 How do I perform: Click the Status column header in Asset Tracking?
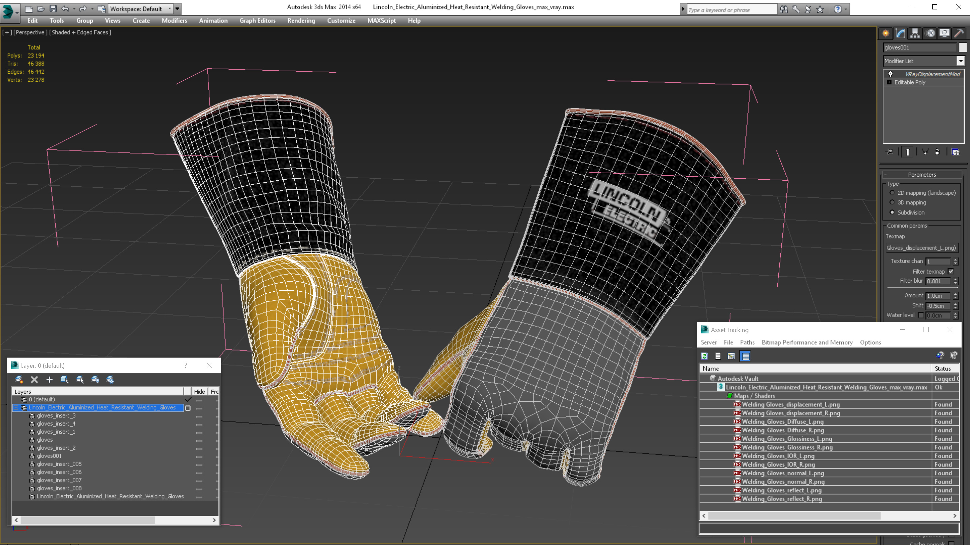[944, 369]
